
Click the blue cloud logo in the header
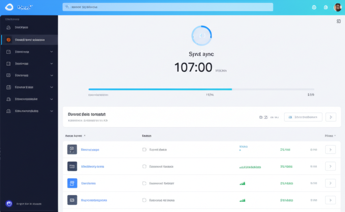[x=9, y=7]
